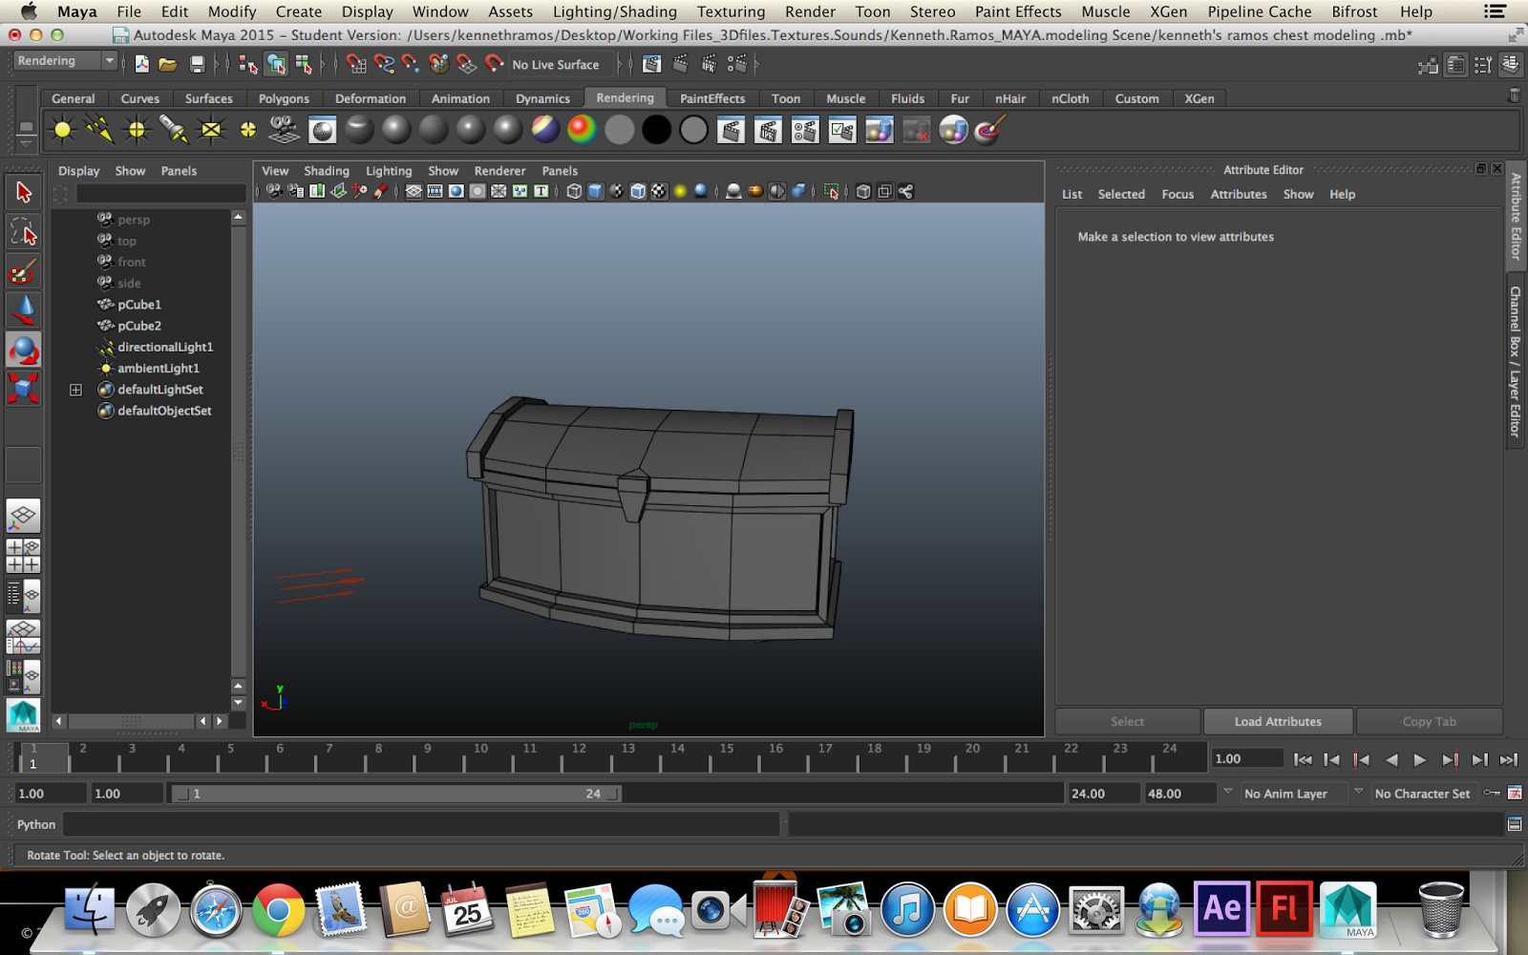Select the Lasso tool
1528x955 pixels.
click(x=23, y=231)
